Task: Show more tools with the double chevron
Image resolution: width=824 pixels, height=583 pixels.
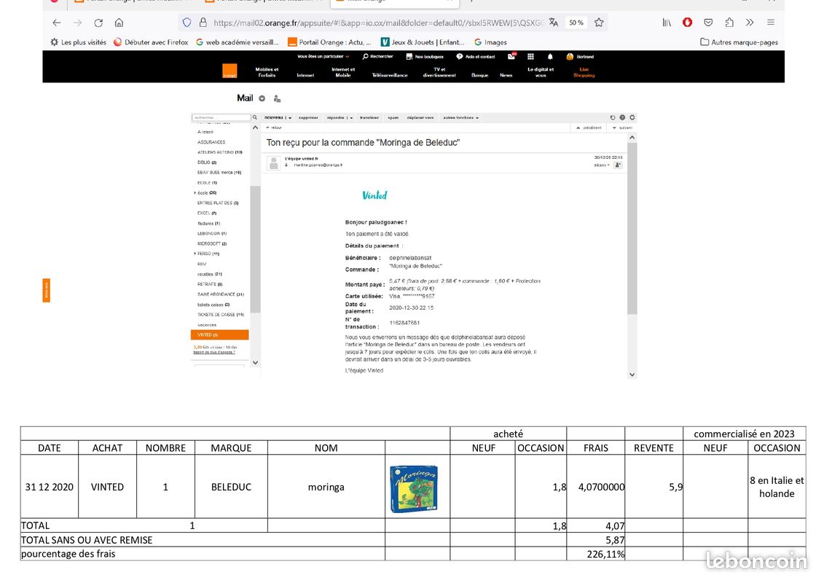Action: tap(750, 22)
